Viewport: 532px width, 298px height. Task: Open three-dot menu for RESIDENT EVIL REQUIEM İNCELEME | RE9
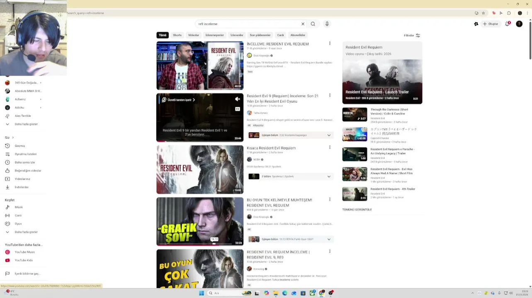[x=330, y=252]
